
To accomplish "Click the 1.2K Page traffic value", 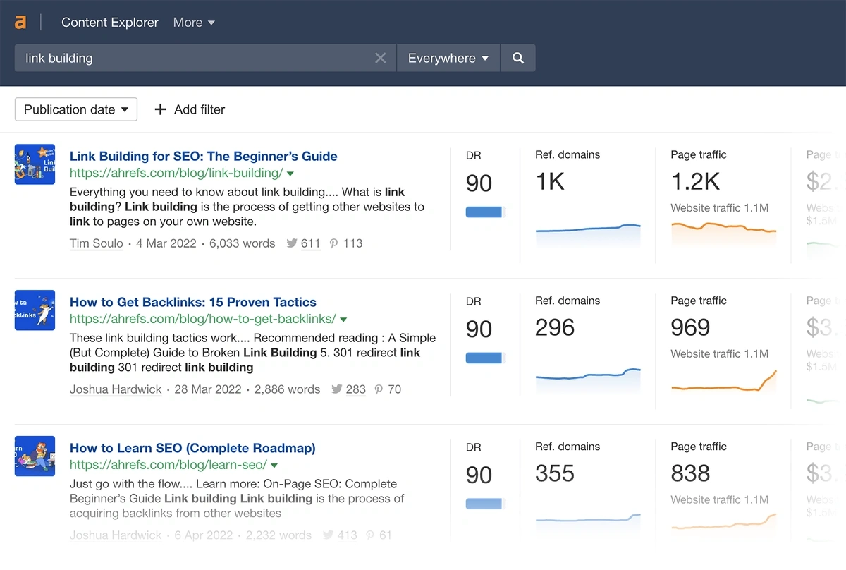I will point(695,182).
